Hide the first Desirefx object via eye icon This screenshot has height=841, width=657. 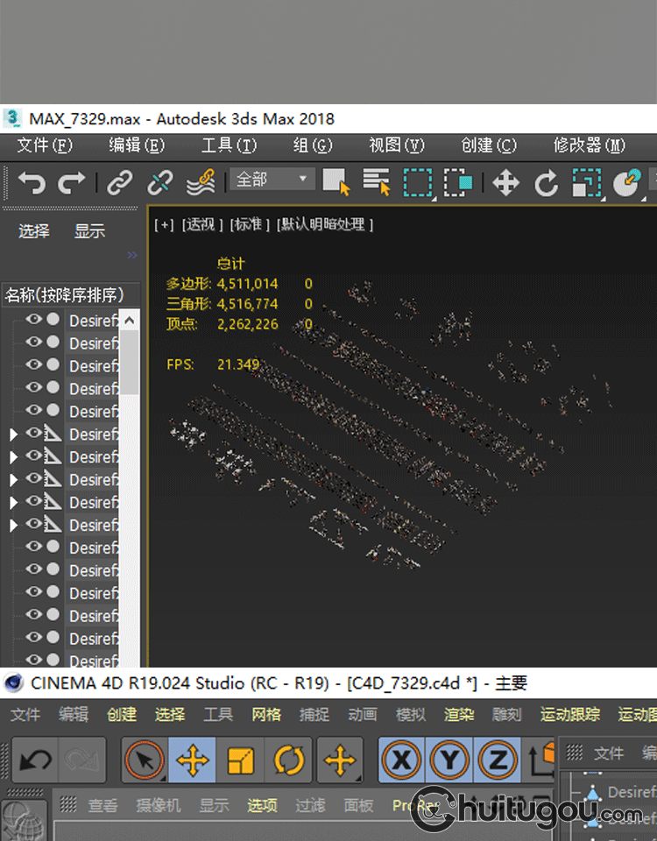coord(33,320)
